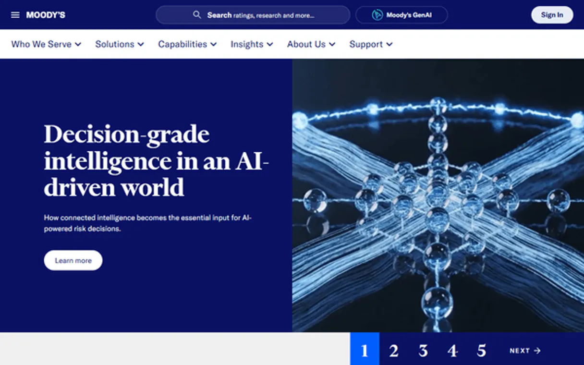
Task: Click the hero molecular image
Action: (x=438, y=195)
